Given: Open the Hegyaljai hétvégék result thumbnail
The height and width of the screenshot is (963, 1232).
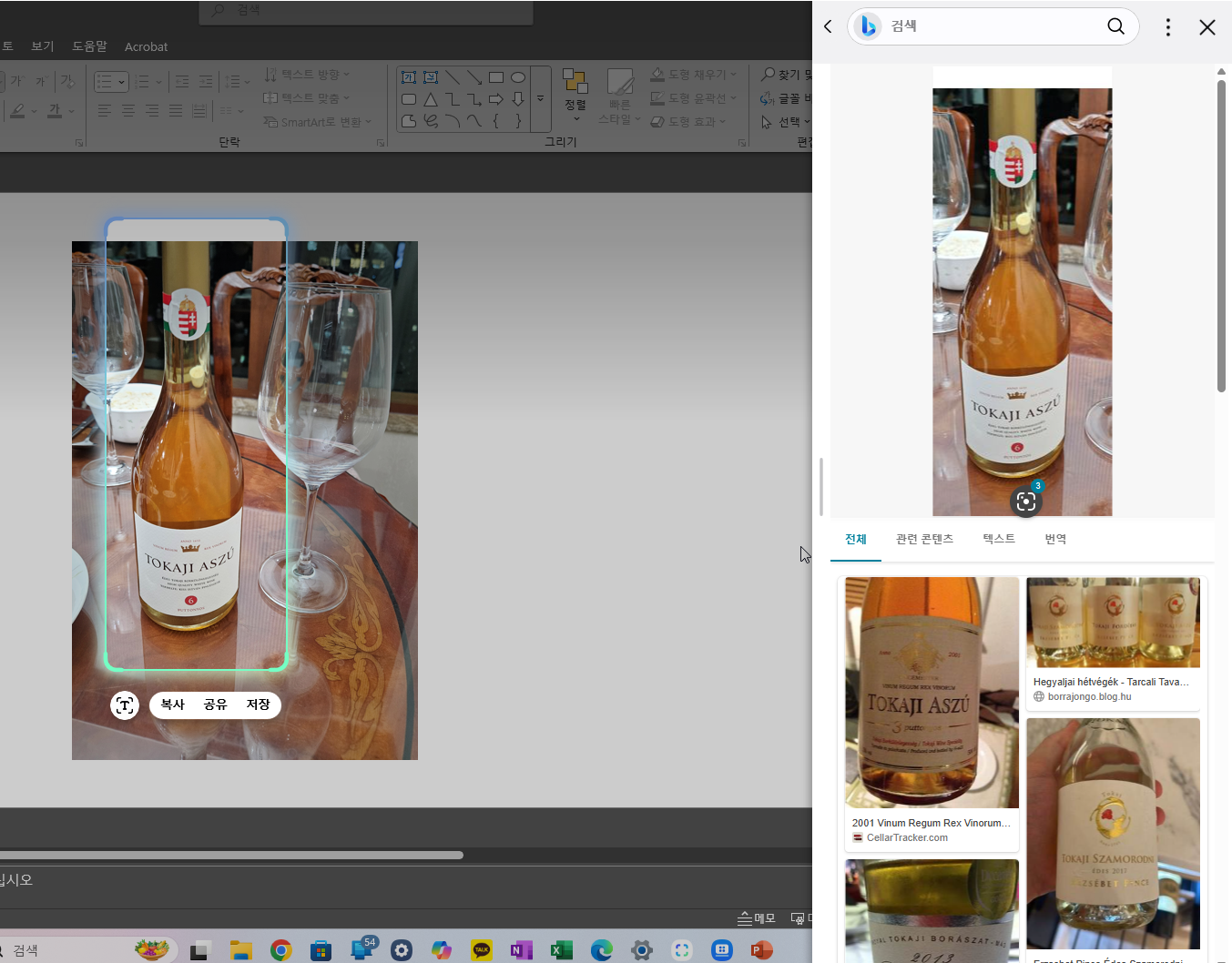Looking at the screenshot, I should coord(1113,623).
